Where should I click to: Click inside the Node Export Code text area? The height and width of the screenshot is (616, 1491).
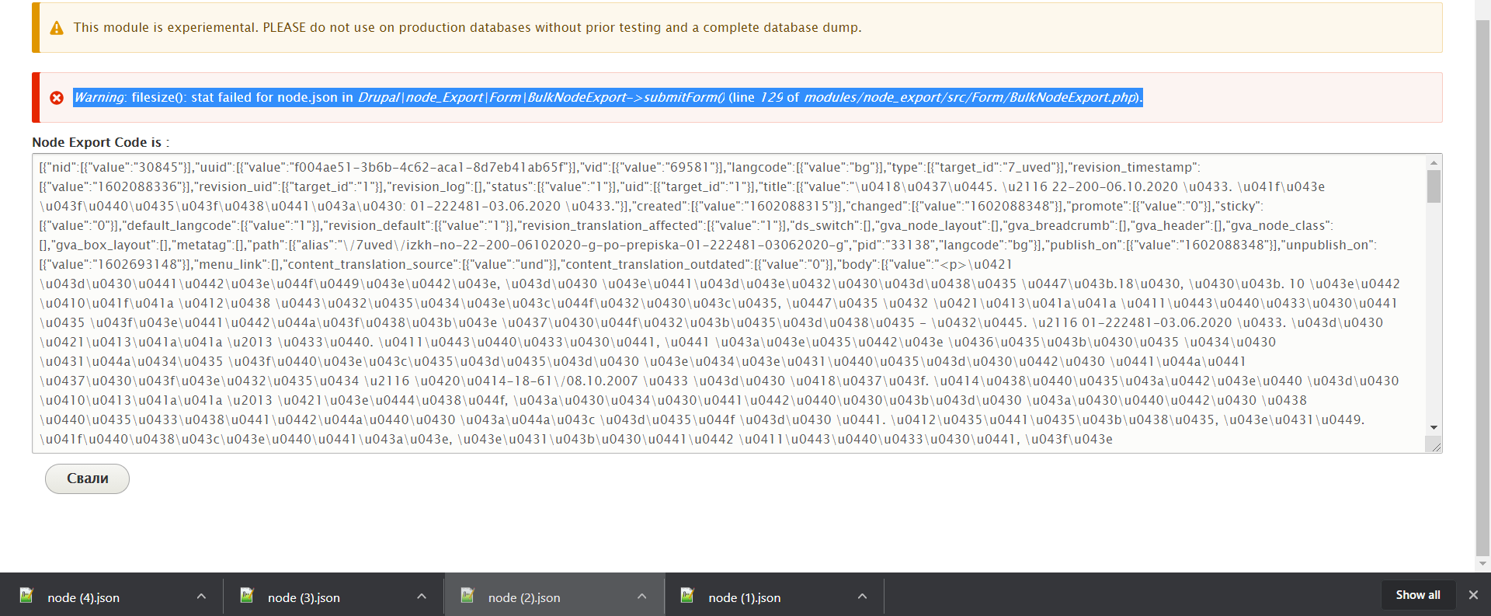tap(699, 303)
